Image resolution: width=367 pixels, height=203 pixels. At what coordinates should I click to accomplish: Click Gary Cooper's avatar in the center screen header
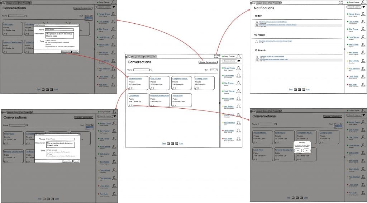tap(238, 56)
